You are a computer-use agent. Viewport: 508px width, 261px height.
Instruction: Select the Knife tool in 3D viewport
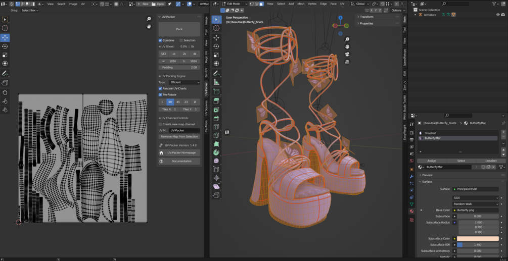pyautogui.click(x=216, y=135)
